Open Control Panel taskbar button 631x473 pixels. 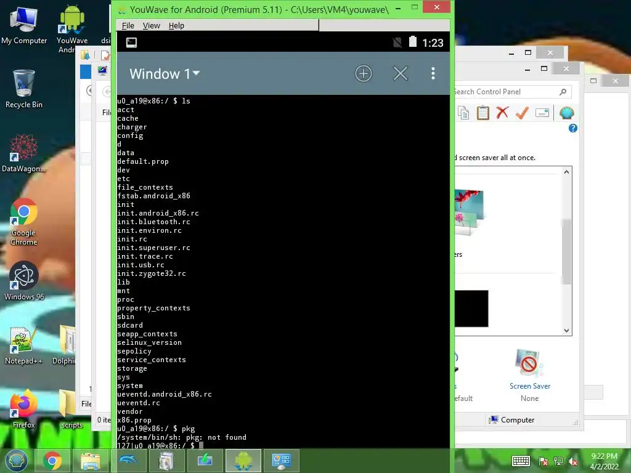(281, 461)
